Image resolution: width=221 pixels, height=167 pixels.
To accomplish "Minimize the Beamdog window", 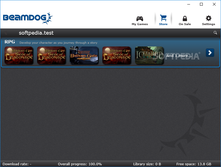I will point(189,4).
